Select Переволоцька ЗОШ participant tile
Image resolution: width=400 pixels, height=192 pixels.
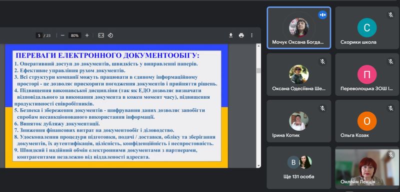367,74
